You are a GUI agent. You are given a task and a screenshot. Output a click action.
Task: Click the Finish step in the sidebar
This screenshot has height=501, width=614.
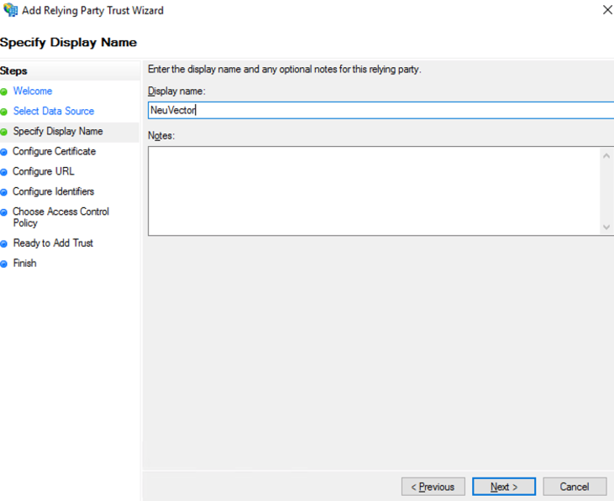pos(24,263)
